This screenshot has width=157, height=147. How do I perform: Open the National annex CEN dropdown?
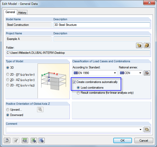pyautogui.click(x=131, y=73)
